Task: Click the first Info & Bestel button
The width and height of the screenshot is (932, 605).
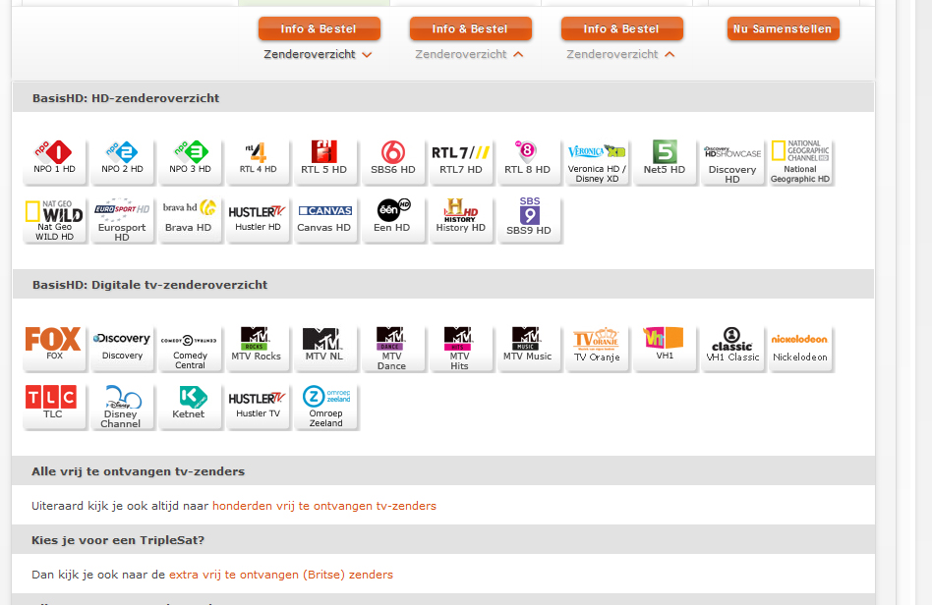Action: point(320,28)
